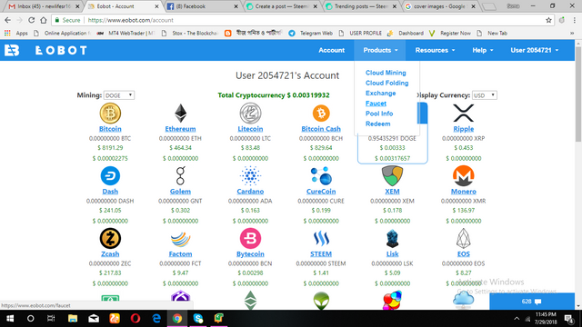582x327 pixels.
Task: Open the Windows Start menu
Action: point(10,319)
